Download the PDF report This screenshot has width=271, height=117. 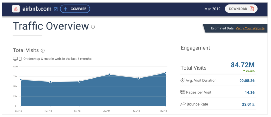pyautogui.click(x=241, y=9)
